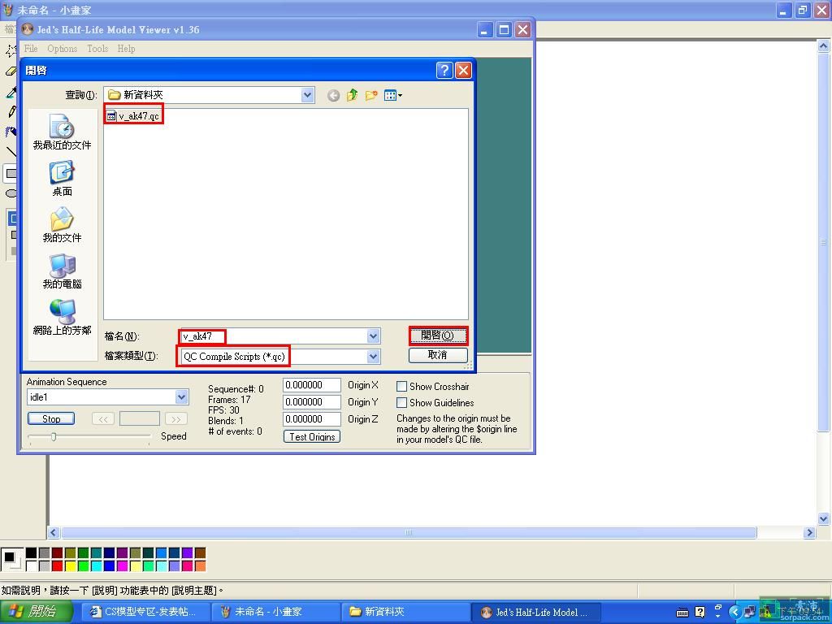Select the Eraser tool in Paint
This screenshot has height=624, width=832.
point(11,71)
